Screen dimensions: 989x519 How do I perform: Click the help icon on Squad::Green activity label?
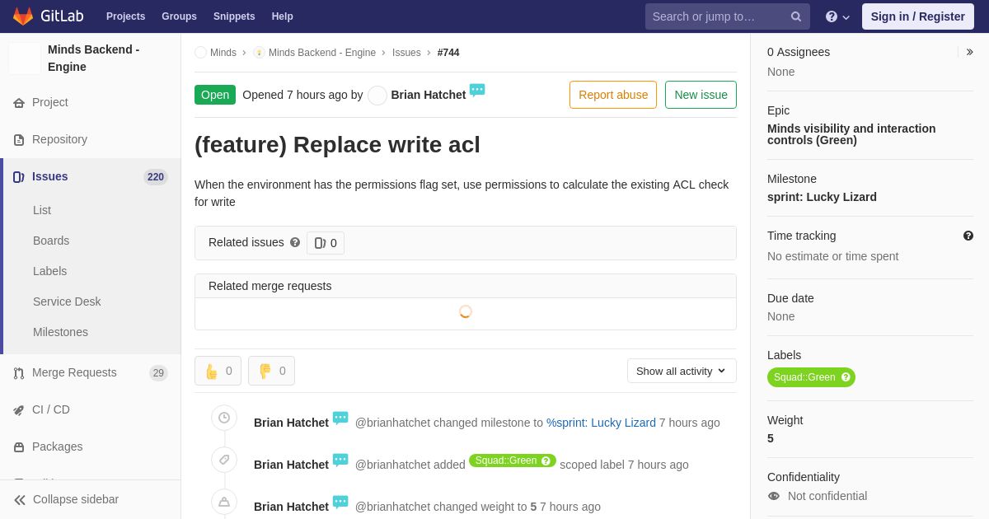(x=546, y=461)
